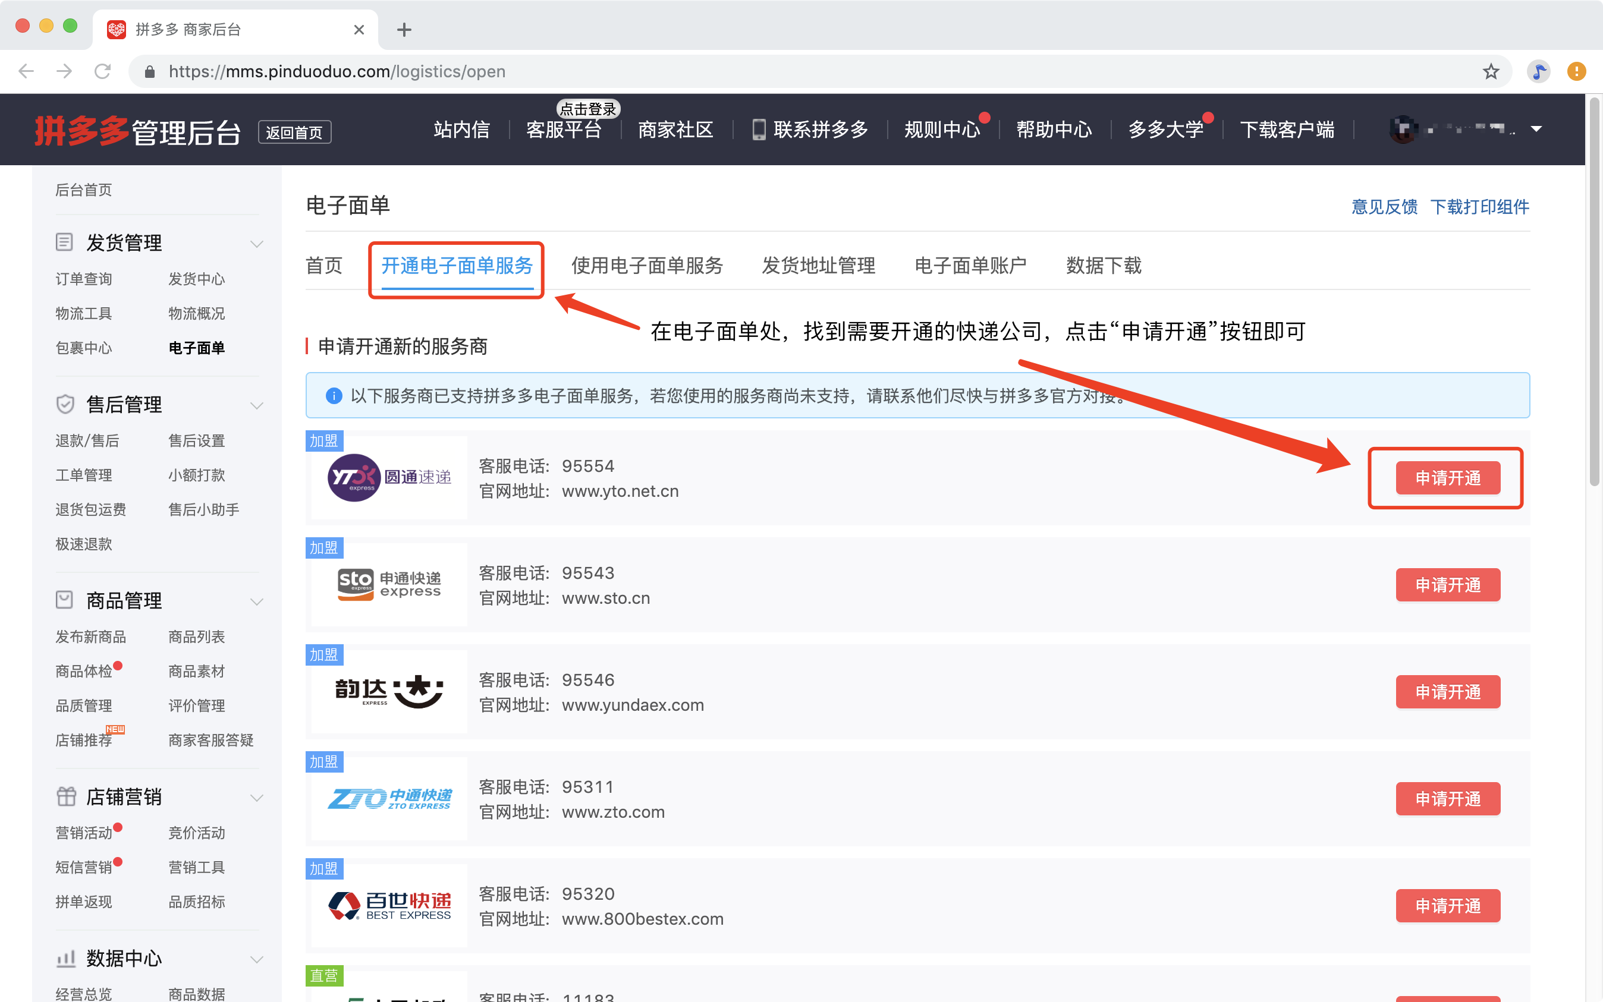Collapse the 发货管理 section chevron
1603x1002 pixels.
point(256,243)
